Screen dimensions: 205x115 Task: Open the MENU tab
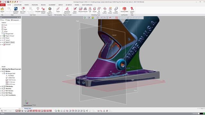[x=3, y=5]
